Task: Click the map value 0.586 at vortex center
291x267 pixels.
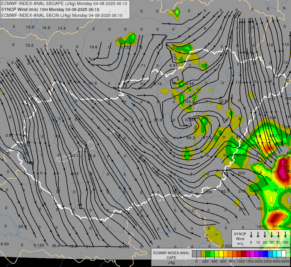Action: coord(191,120)
